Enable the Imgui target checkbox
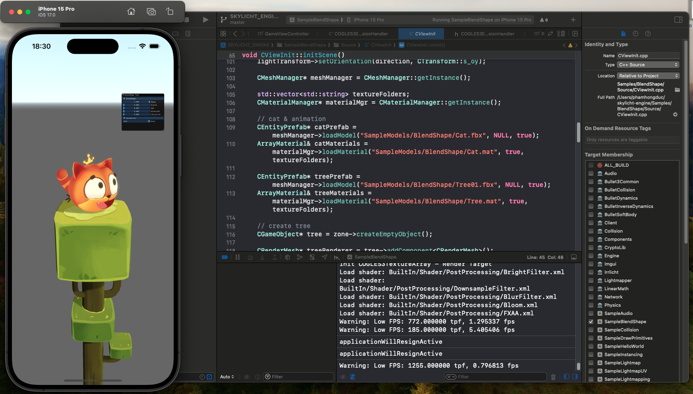The height and width of the screenshot is (394, 693). 591,264
